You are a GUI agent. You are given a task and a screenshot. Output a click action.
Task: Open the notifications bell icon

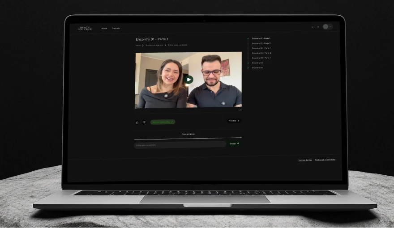point(318,27)
